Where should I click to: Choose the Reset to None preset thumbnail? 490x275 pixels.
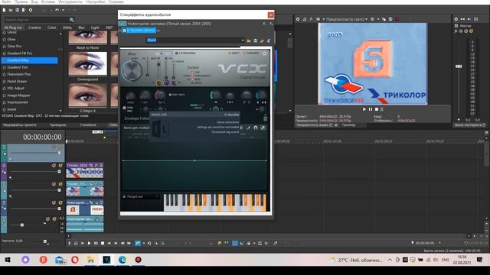[x=87, y=37]
